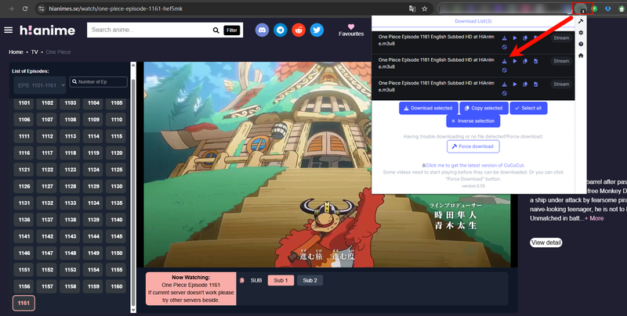Click CoCoCut home icon
The width and height of the screenshot is (627, 316).
581,56
